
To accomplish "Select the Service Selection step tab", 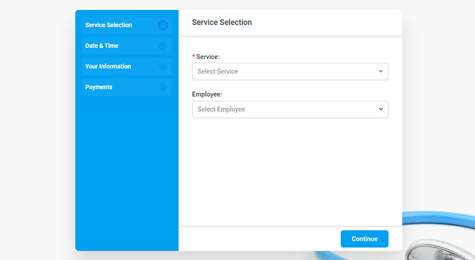I will click(127, 25).
